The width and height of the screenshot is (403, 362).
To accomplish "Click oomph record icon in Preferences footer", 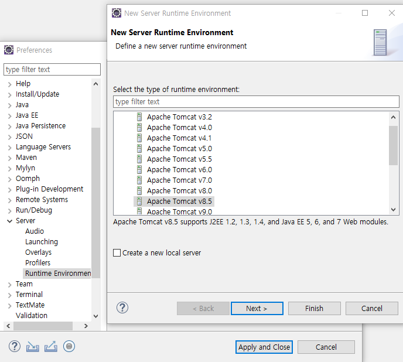I will tap(69, 346).
